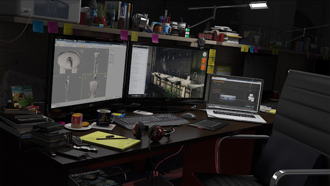Click the black-and-white profile portrait on the laptop
The image size is (330, 186).
click(x=251, y=97)
